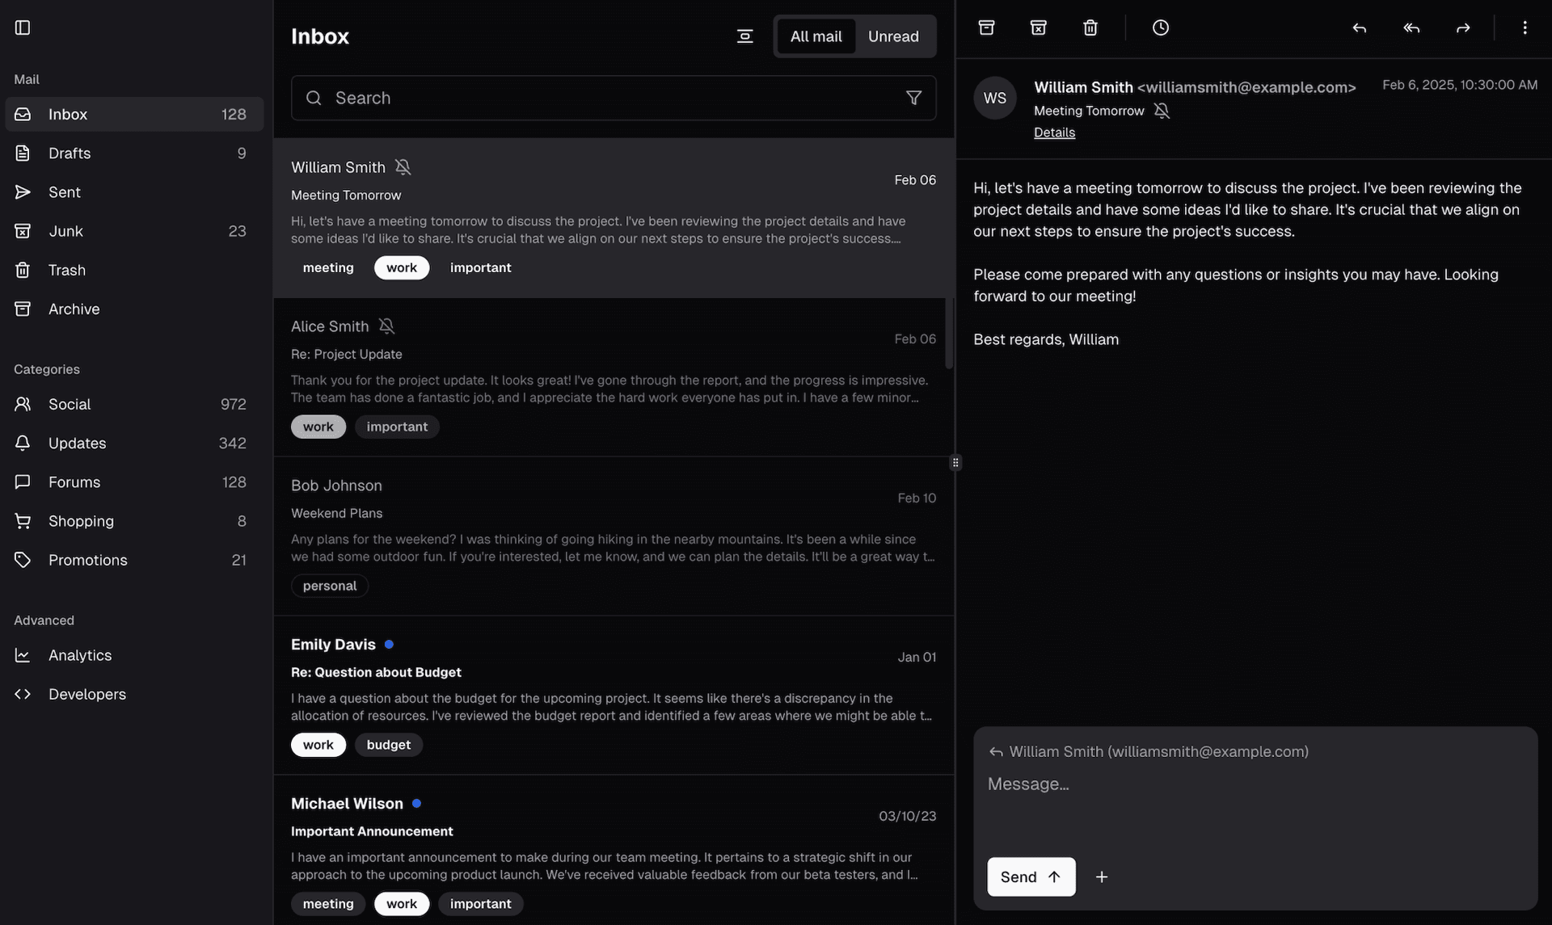Toggle mute bell on William Smith email
Image resolution: width=1552 pixels, height=925 pixels.
pos(403,167)
